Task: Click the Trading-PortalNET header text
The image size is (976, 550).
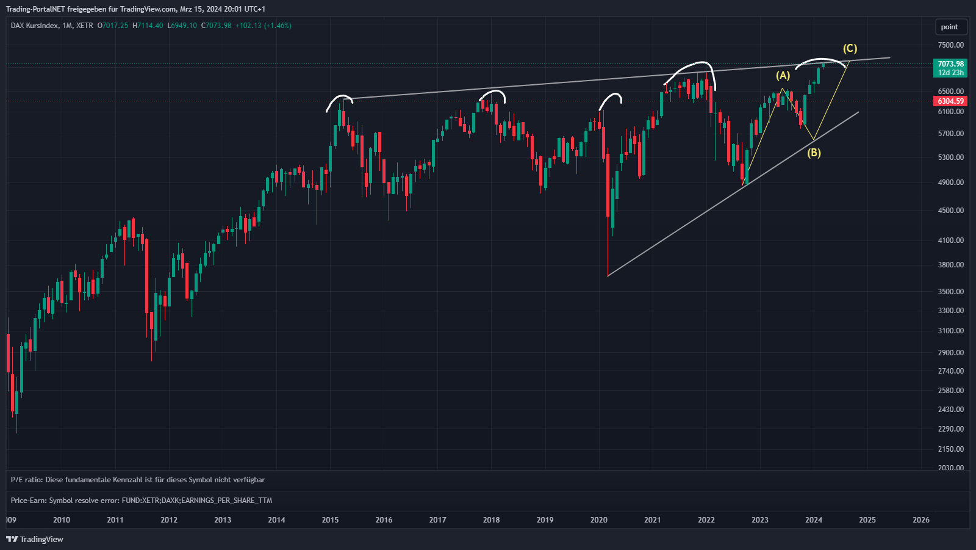Action: [135, 9]
